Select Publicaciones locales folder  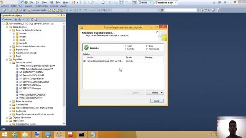[26, 124]
